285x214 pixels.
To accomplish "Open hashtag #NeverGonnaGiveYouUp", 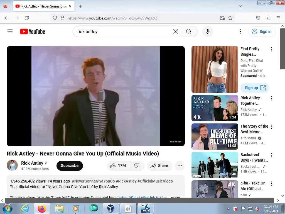I will click(93, 181).
